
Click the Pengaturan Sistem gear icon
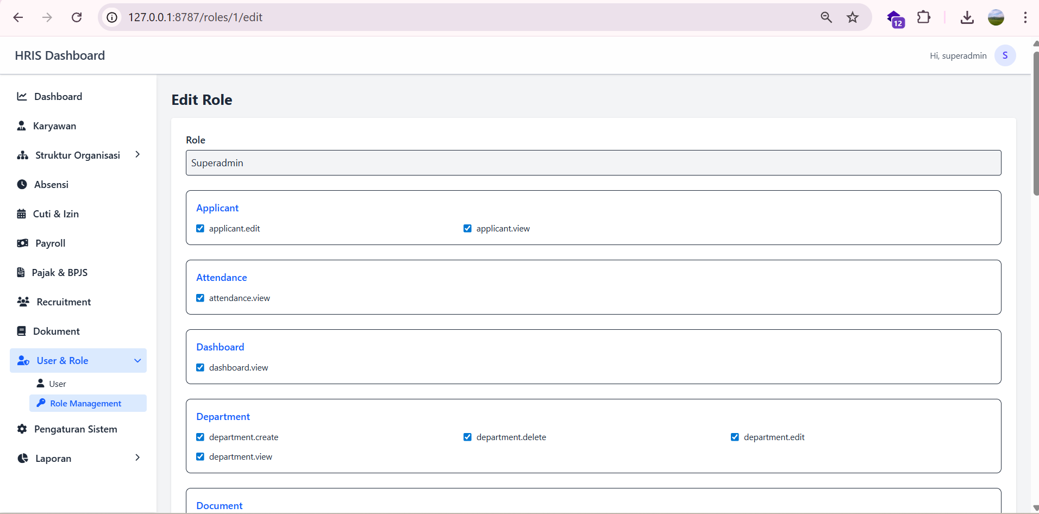click(22, 429)
